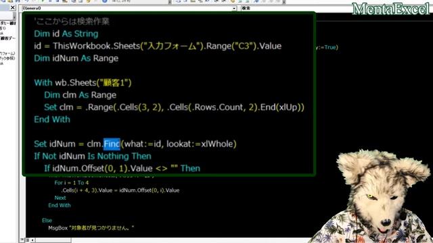Select the ブック参照 tree item
This screenshot has height=243, width=433.
[7, 59]
